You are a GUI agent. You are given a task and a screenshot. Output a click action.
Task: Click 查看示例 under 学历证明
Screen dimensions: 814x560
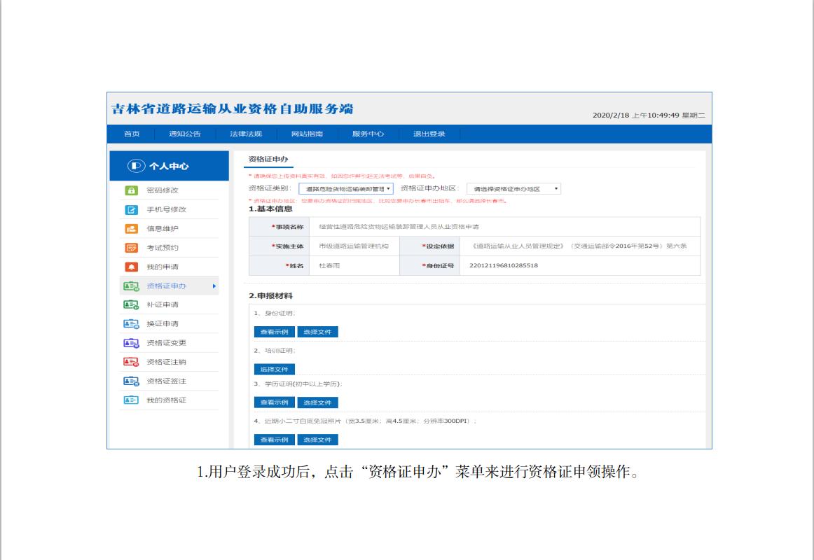(274, 402)
